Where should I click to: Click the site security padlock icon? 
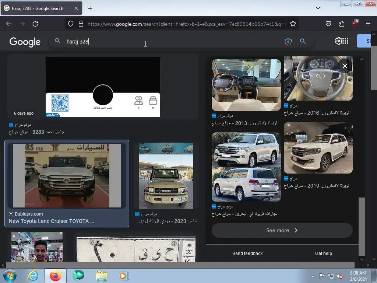[x=81, y=24]
